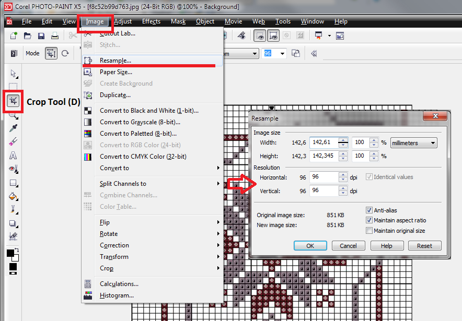
Task: Choose the Red-eye Removal tool
Action: [14, 169]
